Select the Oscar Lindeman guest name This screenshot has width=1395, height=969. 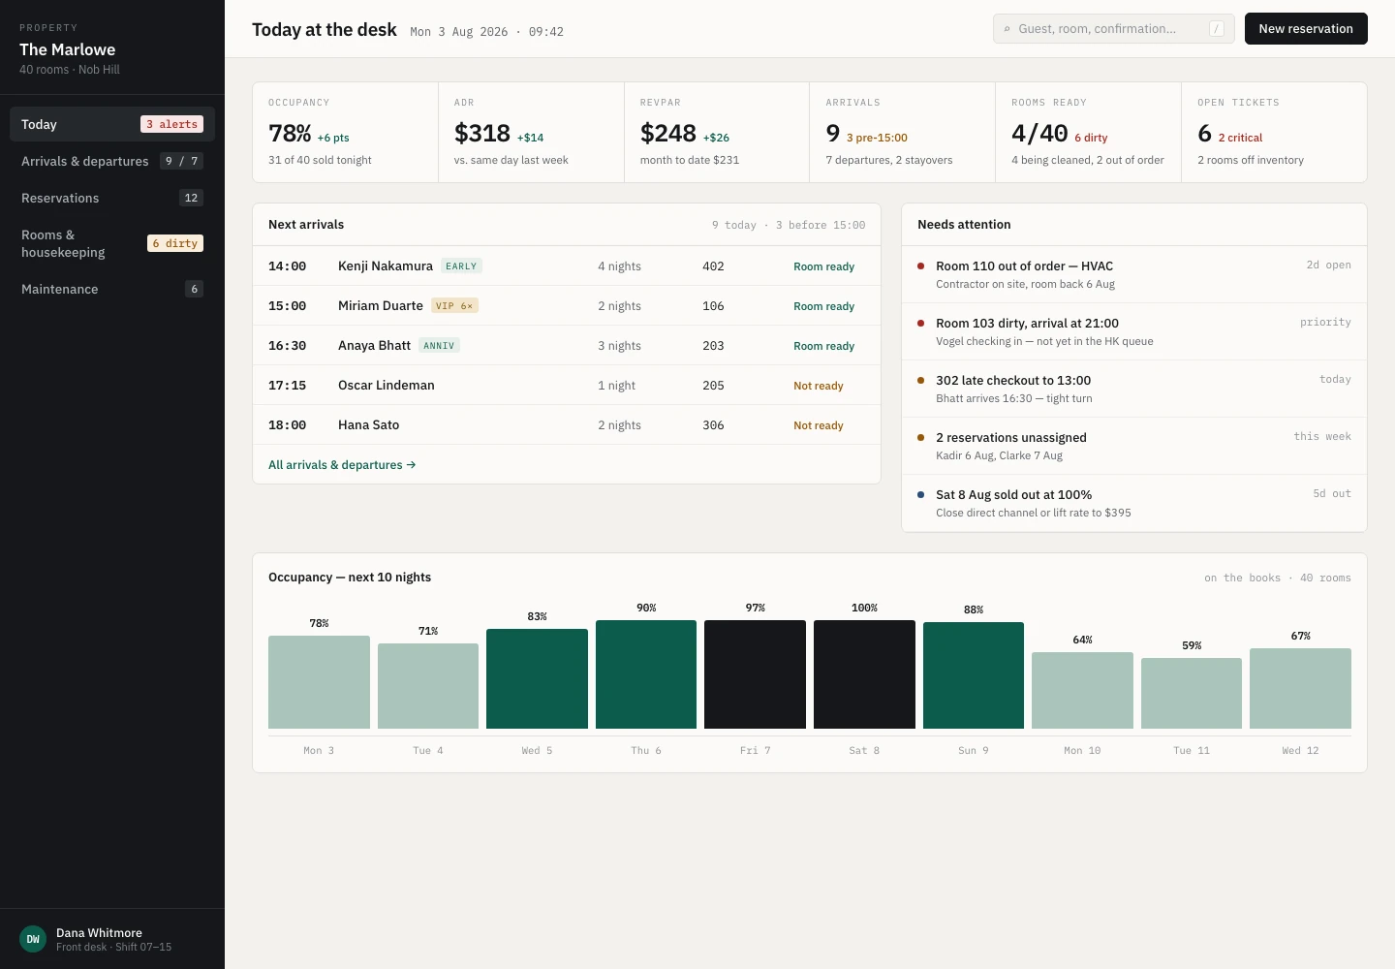pyautogui.click(x=387, y=386)
